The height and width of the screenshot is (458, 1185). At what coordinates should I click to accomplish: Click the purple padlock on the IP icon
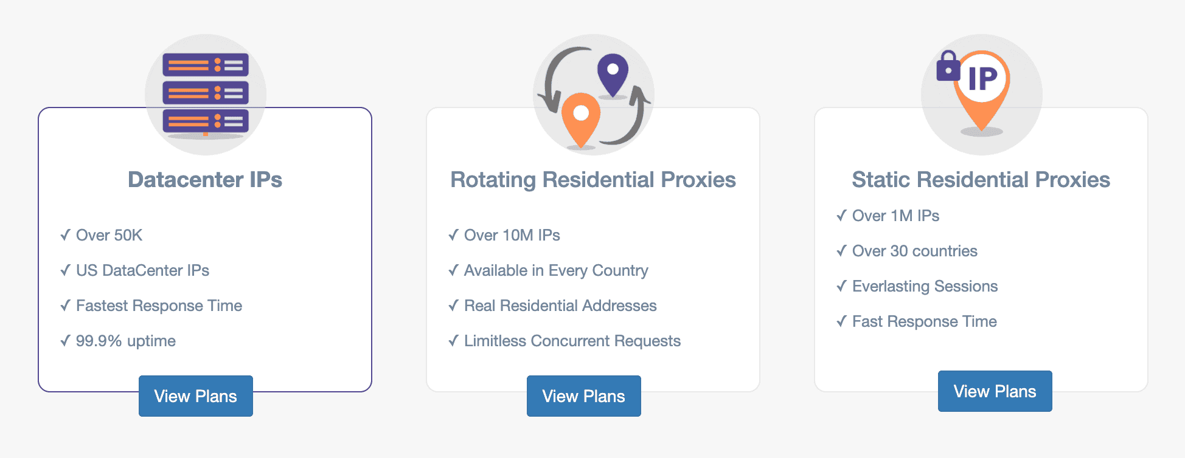(x=948, y=66)
